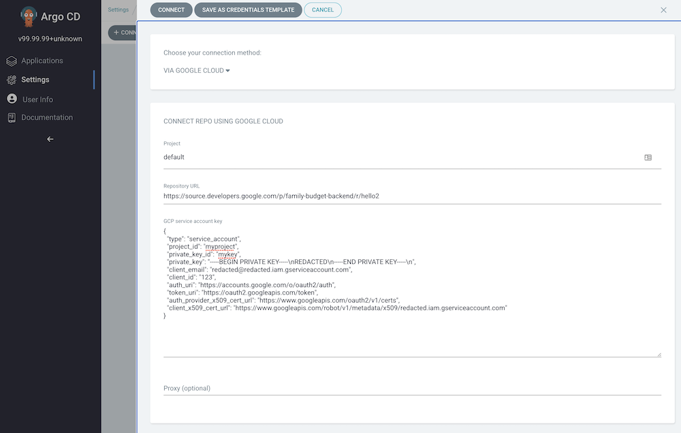Click the Proxy (optional) field
This screenshot has height=433, width=681.
[412, 388]
